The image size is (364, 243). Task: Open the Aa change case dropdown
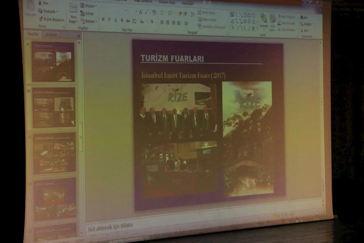pos(142,22)
